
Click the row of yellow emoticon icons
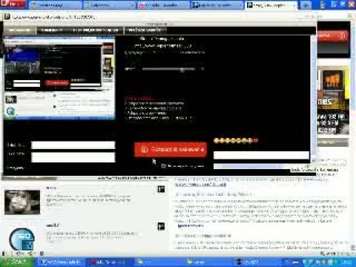[235, 140]
